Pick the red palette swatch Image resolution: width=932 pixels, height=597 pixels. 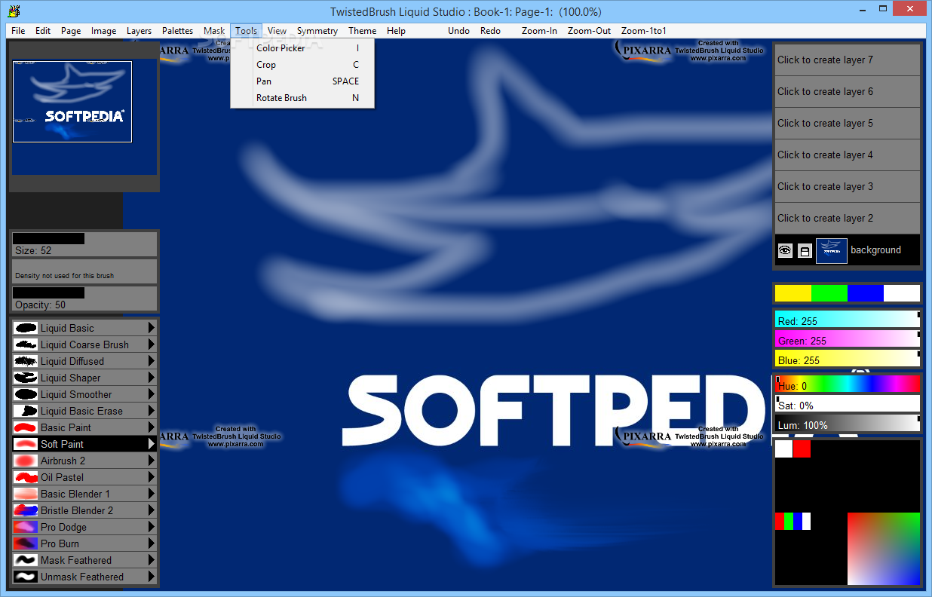tap(802, 449)
